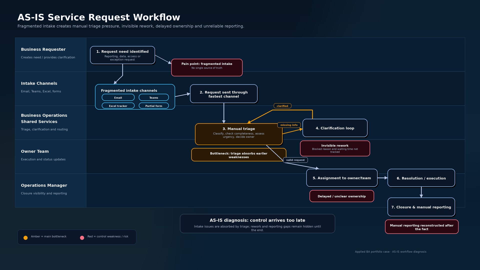Click the 'Classify, check completeness' triage description
This screenshot has width=480, height=270.
pyautogui.click(x=239, y=135)
